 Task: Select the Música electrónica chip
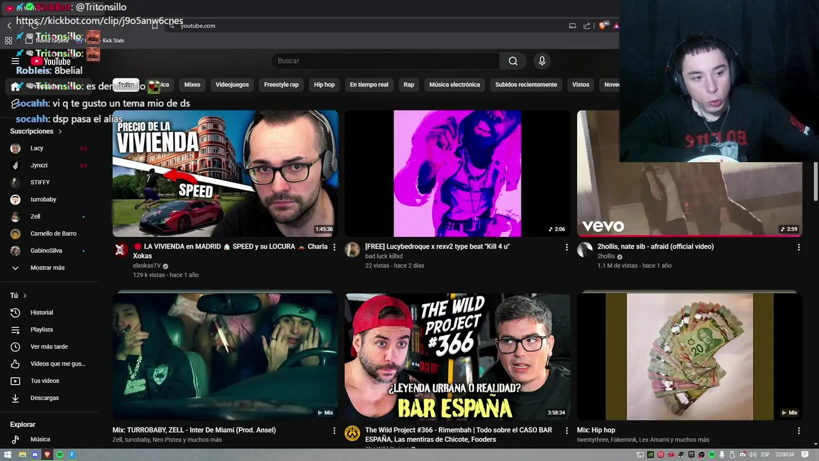454,85
